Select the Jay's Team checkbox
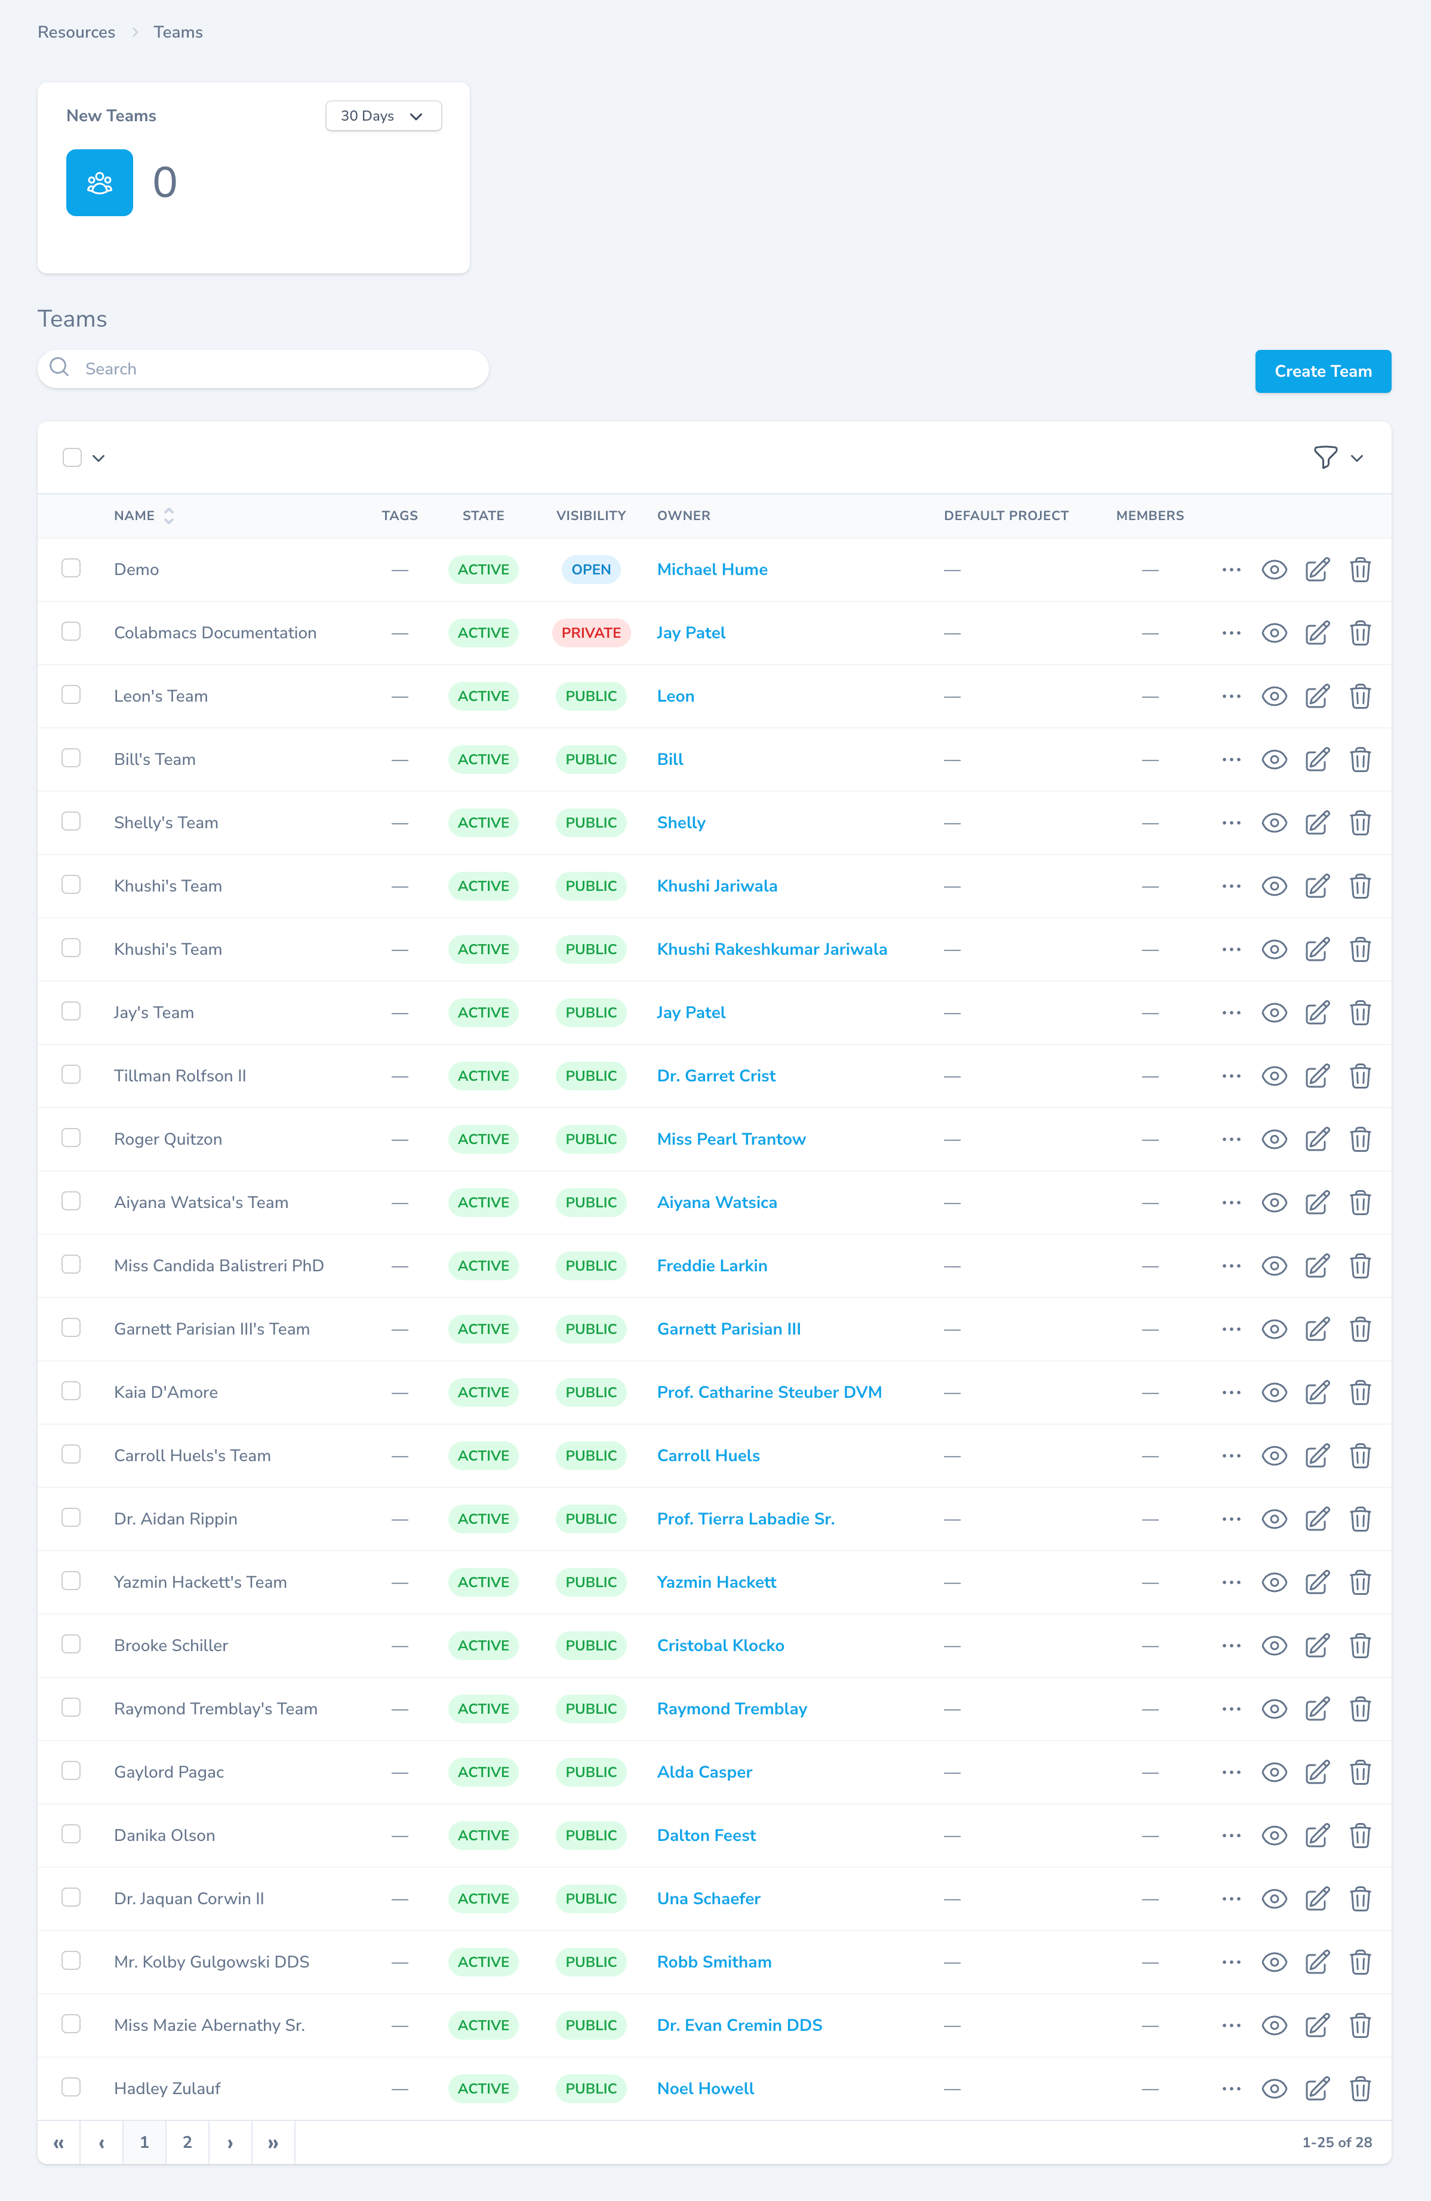1431x2201 pixels. point(71,1011)
